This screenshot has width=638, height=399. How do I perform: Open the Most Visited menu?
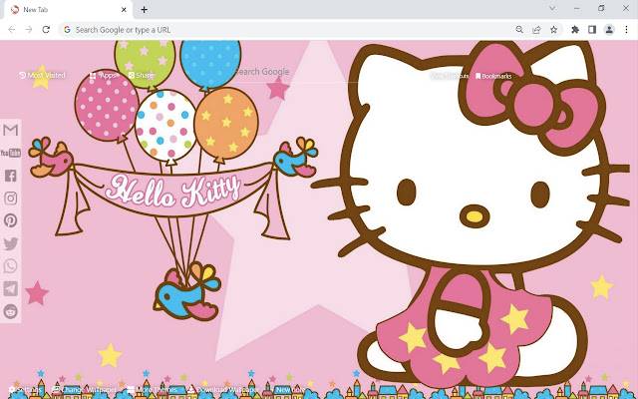[42, 76]
